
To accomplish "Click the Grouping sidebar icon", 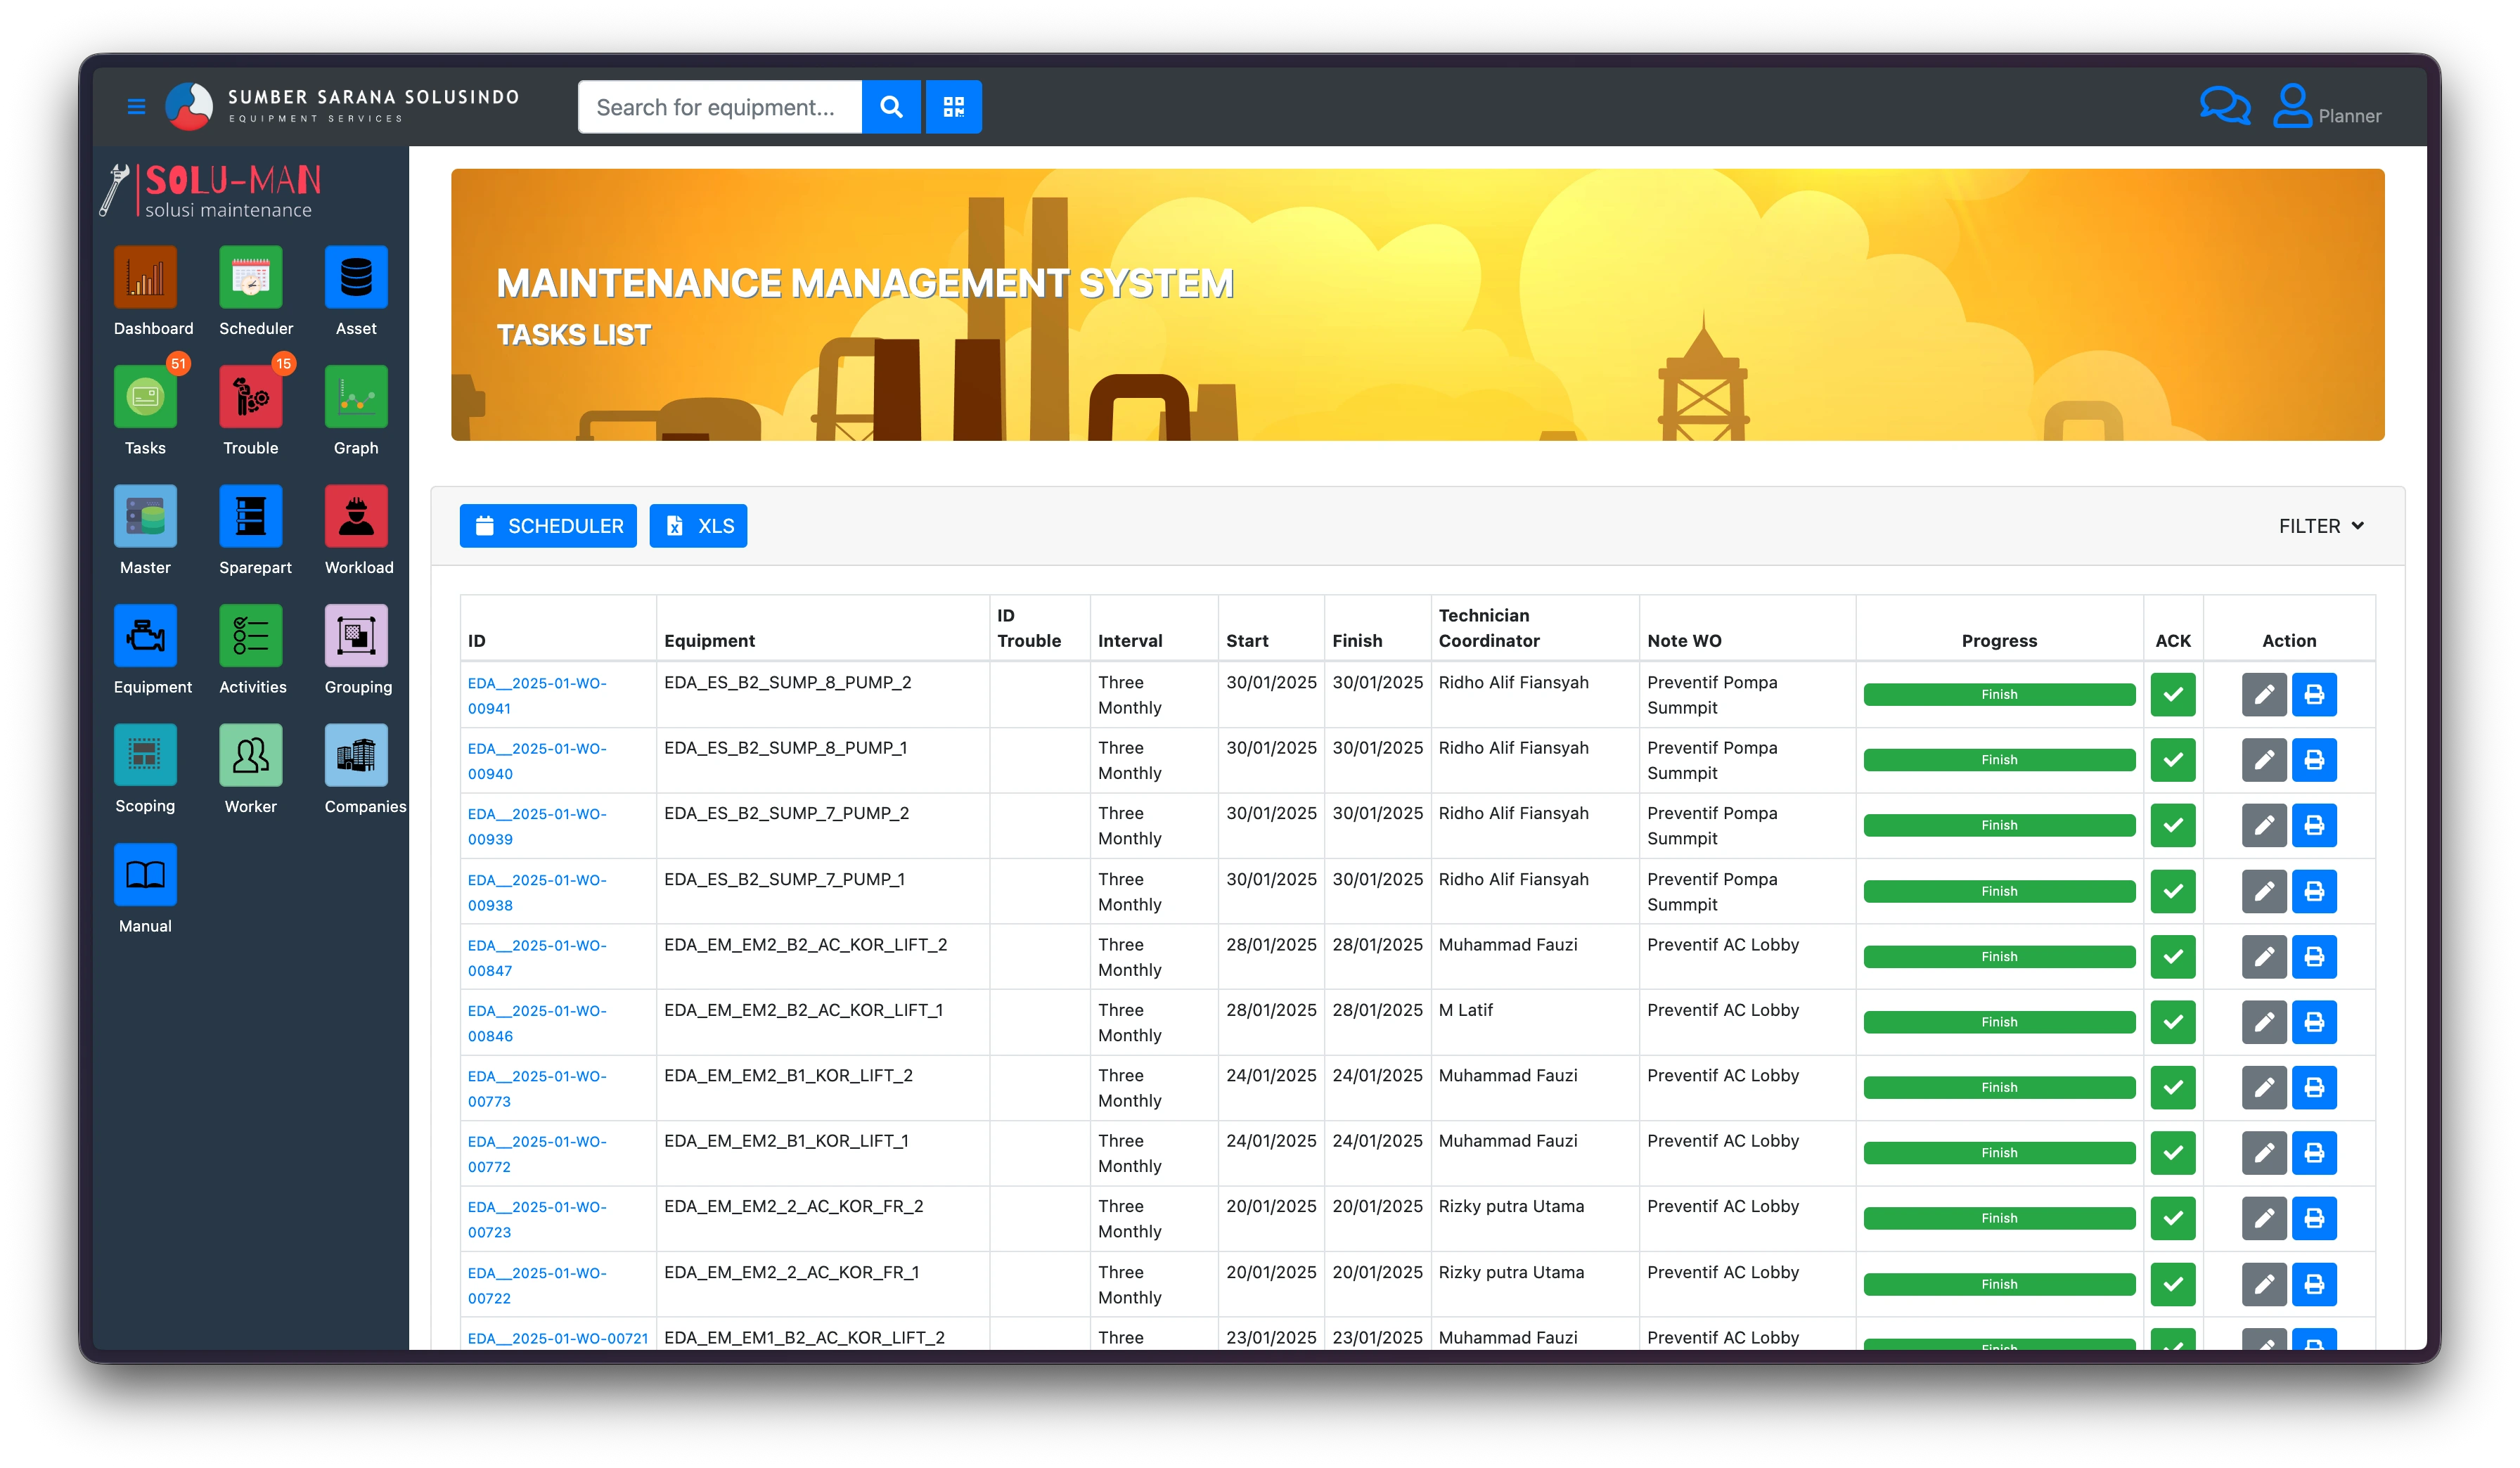I will [356, 636].
